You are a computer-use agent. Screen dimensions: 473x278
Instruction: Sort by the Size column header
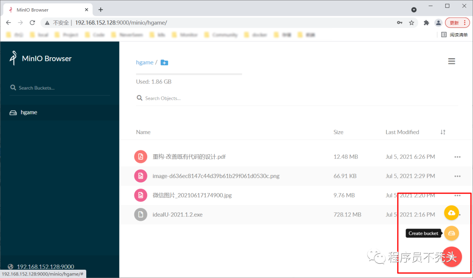pos(338,132)
